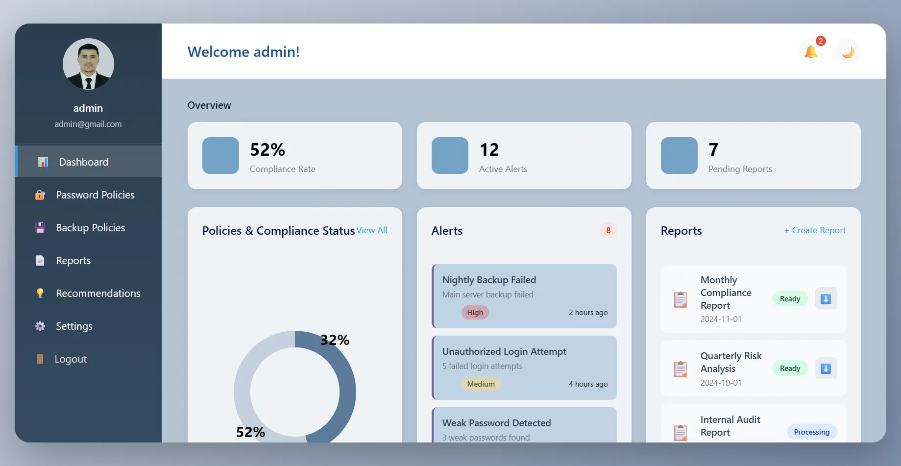Click the View All policies link
Image resolution: width=901 pixels, height=466 pixels.
(x=372, y=230)
